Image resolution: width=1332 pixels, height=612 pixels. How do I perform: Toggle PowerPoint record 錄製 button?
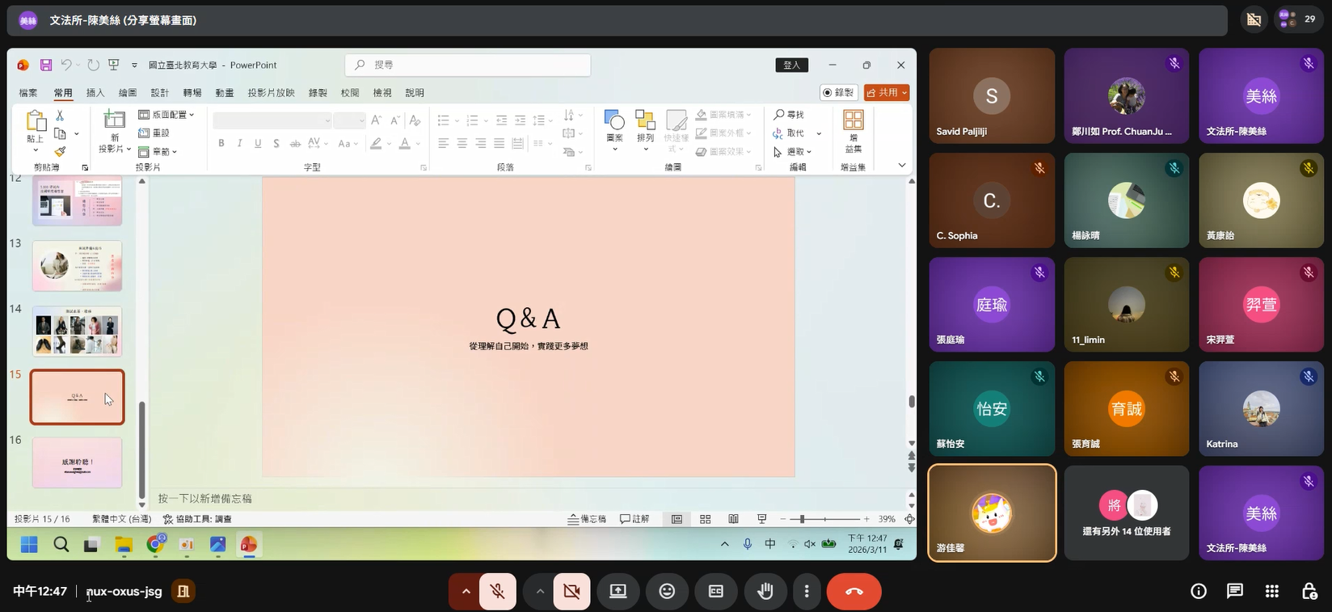[x=839, y=93]
